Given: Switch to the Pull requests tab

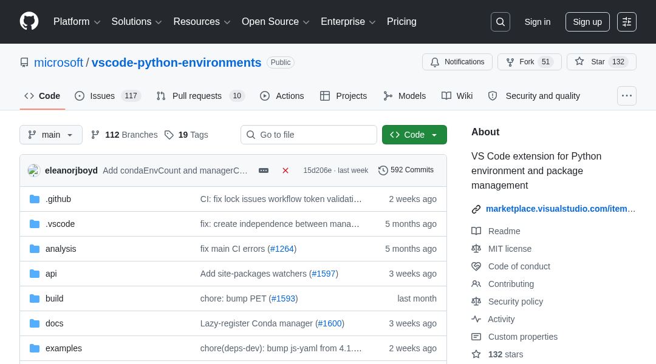Looking at the screenshot, I should [x=200, y=96].
